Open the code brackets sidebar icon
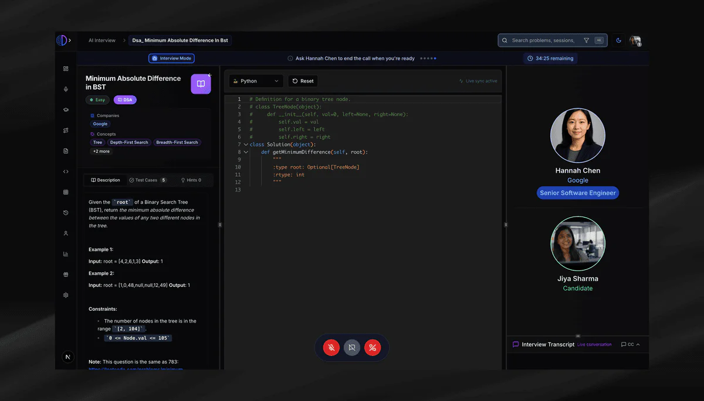 pyautogui.click(x=66, y=172)
